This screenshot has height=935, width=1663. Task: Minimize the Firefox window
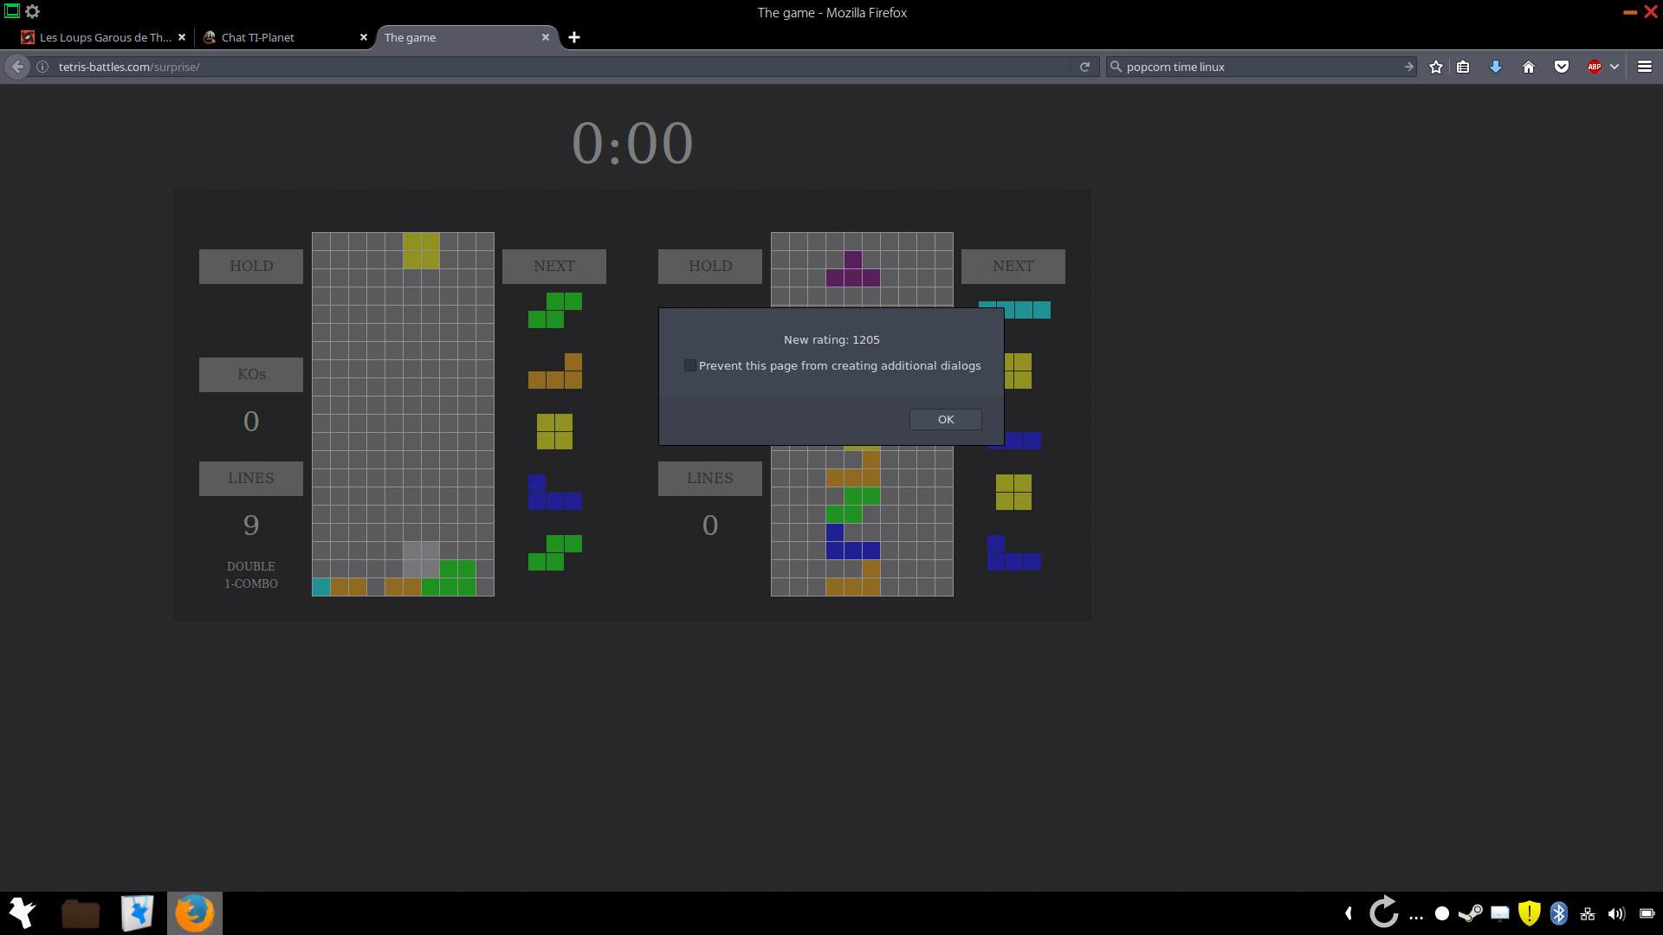[1629, 12]
